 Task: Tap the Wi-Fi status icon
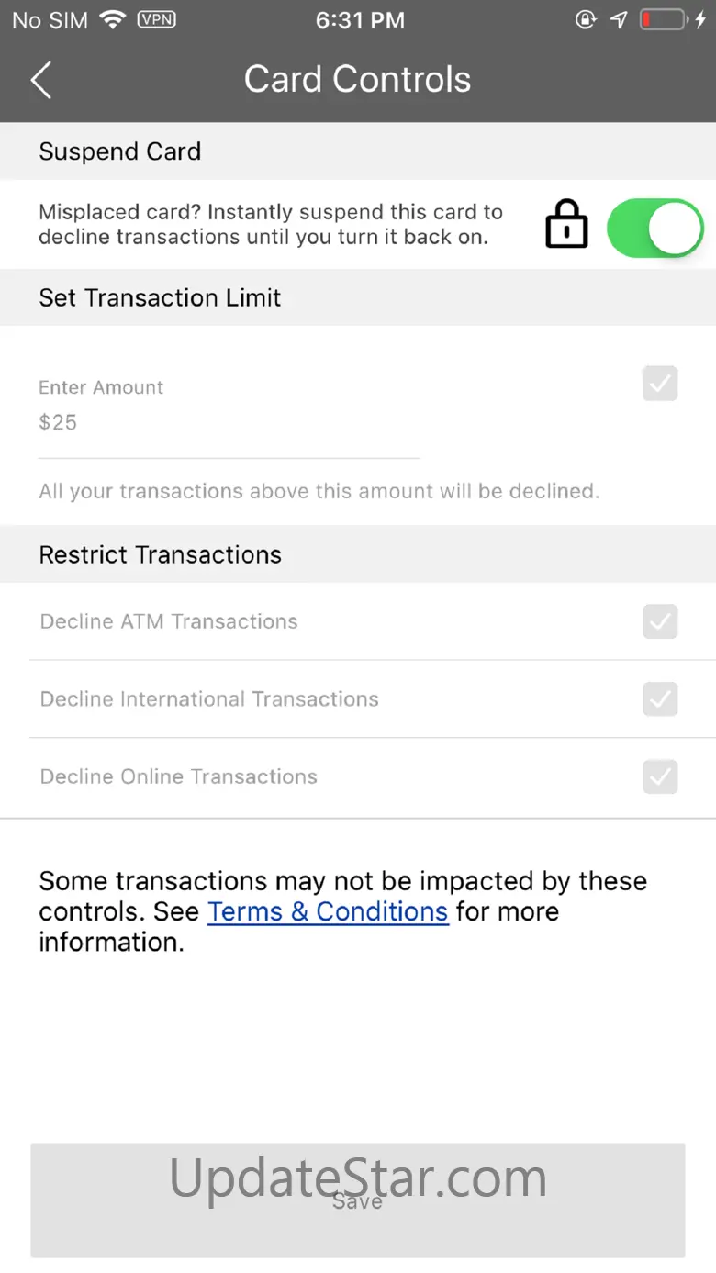[113, 20]
